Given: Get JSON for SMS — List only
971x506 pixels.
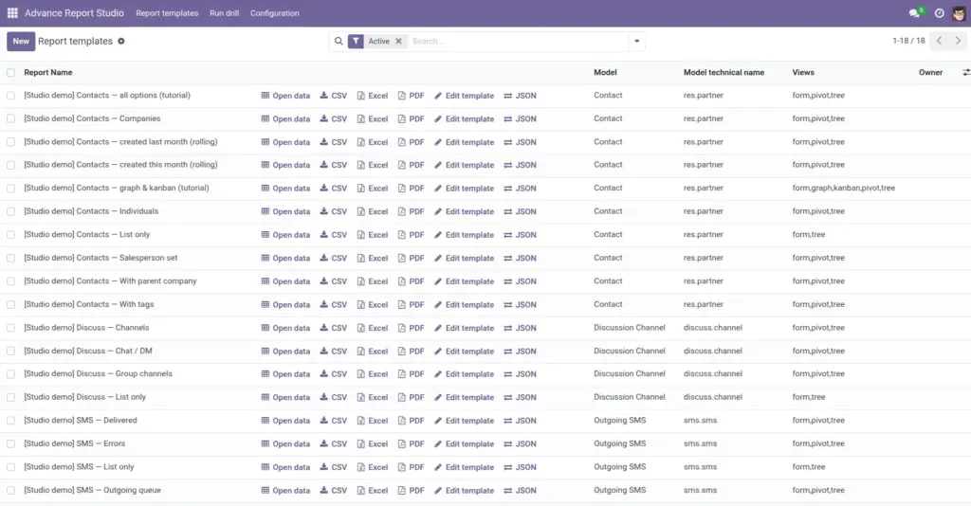Looking at the screenshot, I should point(521,467).
